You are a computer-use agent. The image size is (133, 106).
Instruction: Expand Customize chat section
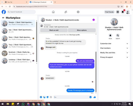114,43
